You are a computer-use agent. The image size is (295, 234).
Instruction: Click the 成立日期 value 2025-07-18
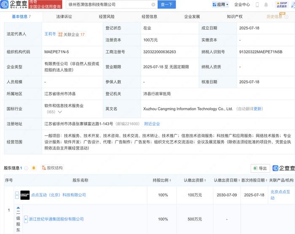(x=249, y=28)
